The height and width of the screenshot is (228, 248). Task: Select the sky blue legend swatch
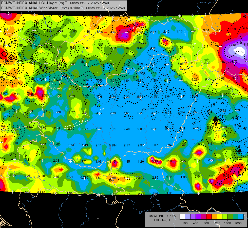[x=241, y=217]
